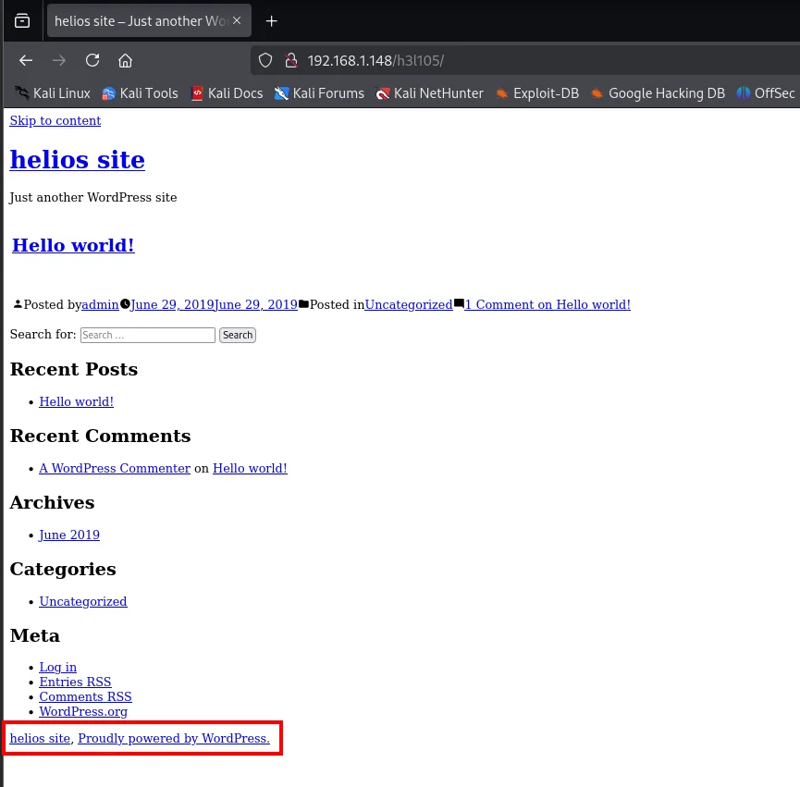Screen dimensions: 800x787
Task: Open the Comments RSS link
Action: click(85, 696)
